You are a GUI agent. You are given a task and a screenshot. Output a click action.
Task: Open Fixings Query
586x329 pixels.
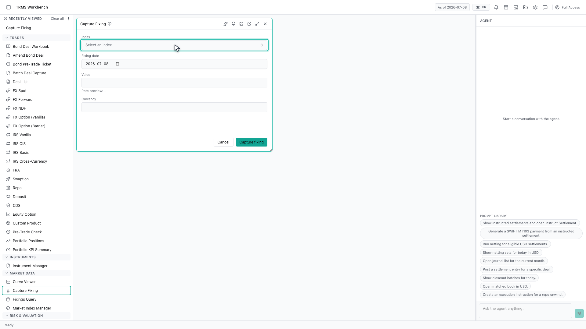click(36, 299)
